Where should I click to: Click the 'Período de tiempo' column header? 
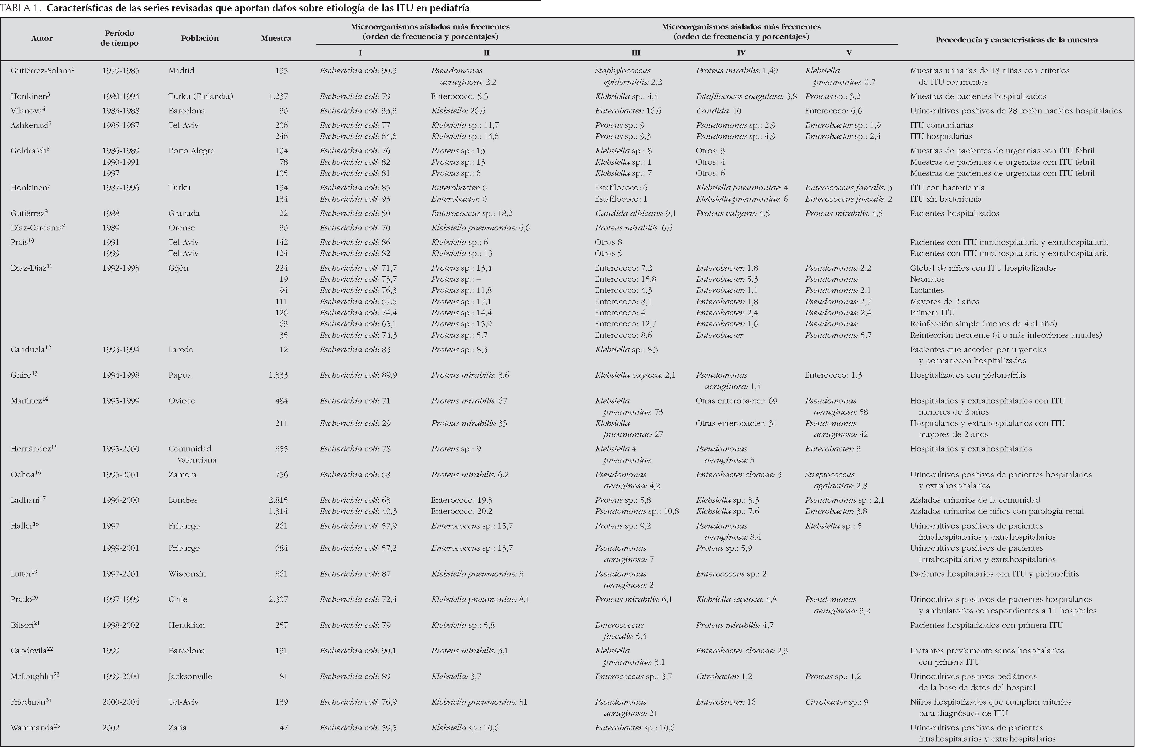coord(119,38)
